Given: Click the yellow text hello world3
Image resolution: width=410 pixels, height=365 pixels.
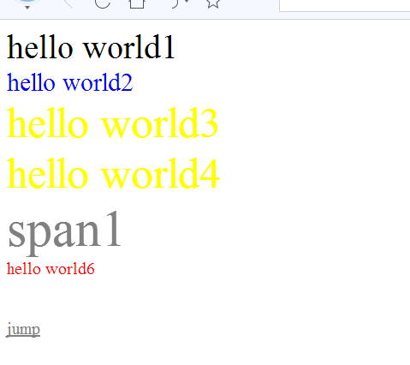Looking at the screenshot, I should pyautogui.click(x=112, y=123).
